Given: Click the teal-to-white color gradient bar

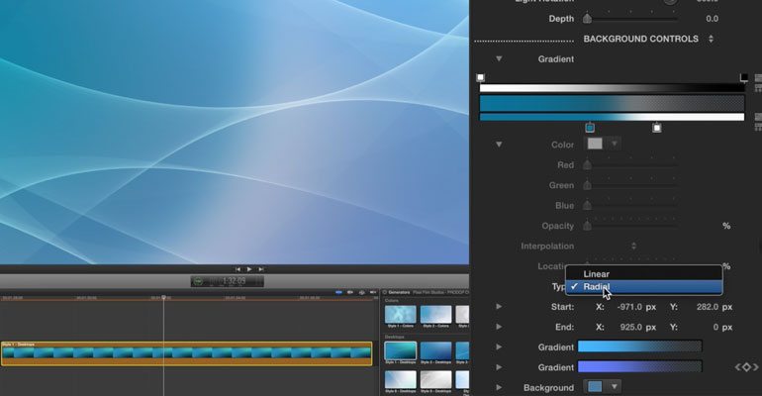Looking at the screenshot, I should tap(612, 117).
